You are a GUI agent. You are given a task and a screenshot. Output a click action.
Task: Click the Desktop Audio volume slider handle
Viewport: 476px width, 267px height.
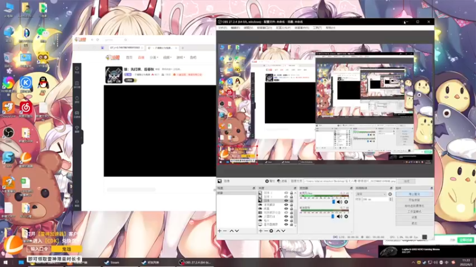tap(333, 217)
